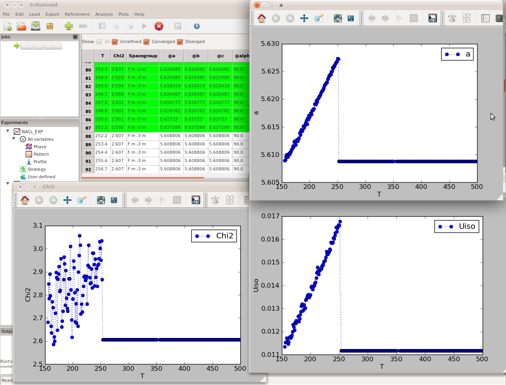
Task: Open the Export menu
Action: 52,14
